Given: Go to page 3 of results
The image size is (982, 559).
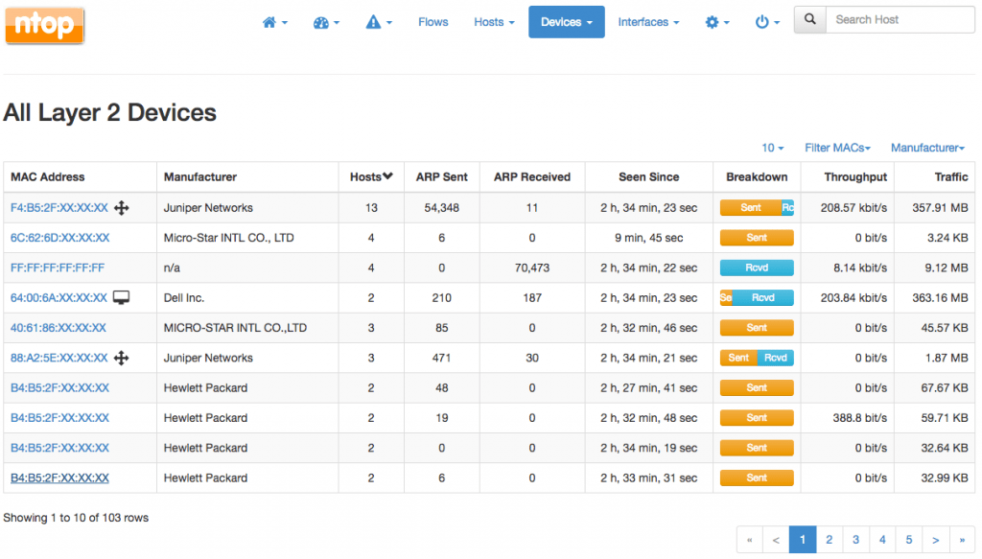Looking at the screenshot, I should pos(855,540).
